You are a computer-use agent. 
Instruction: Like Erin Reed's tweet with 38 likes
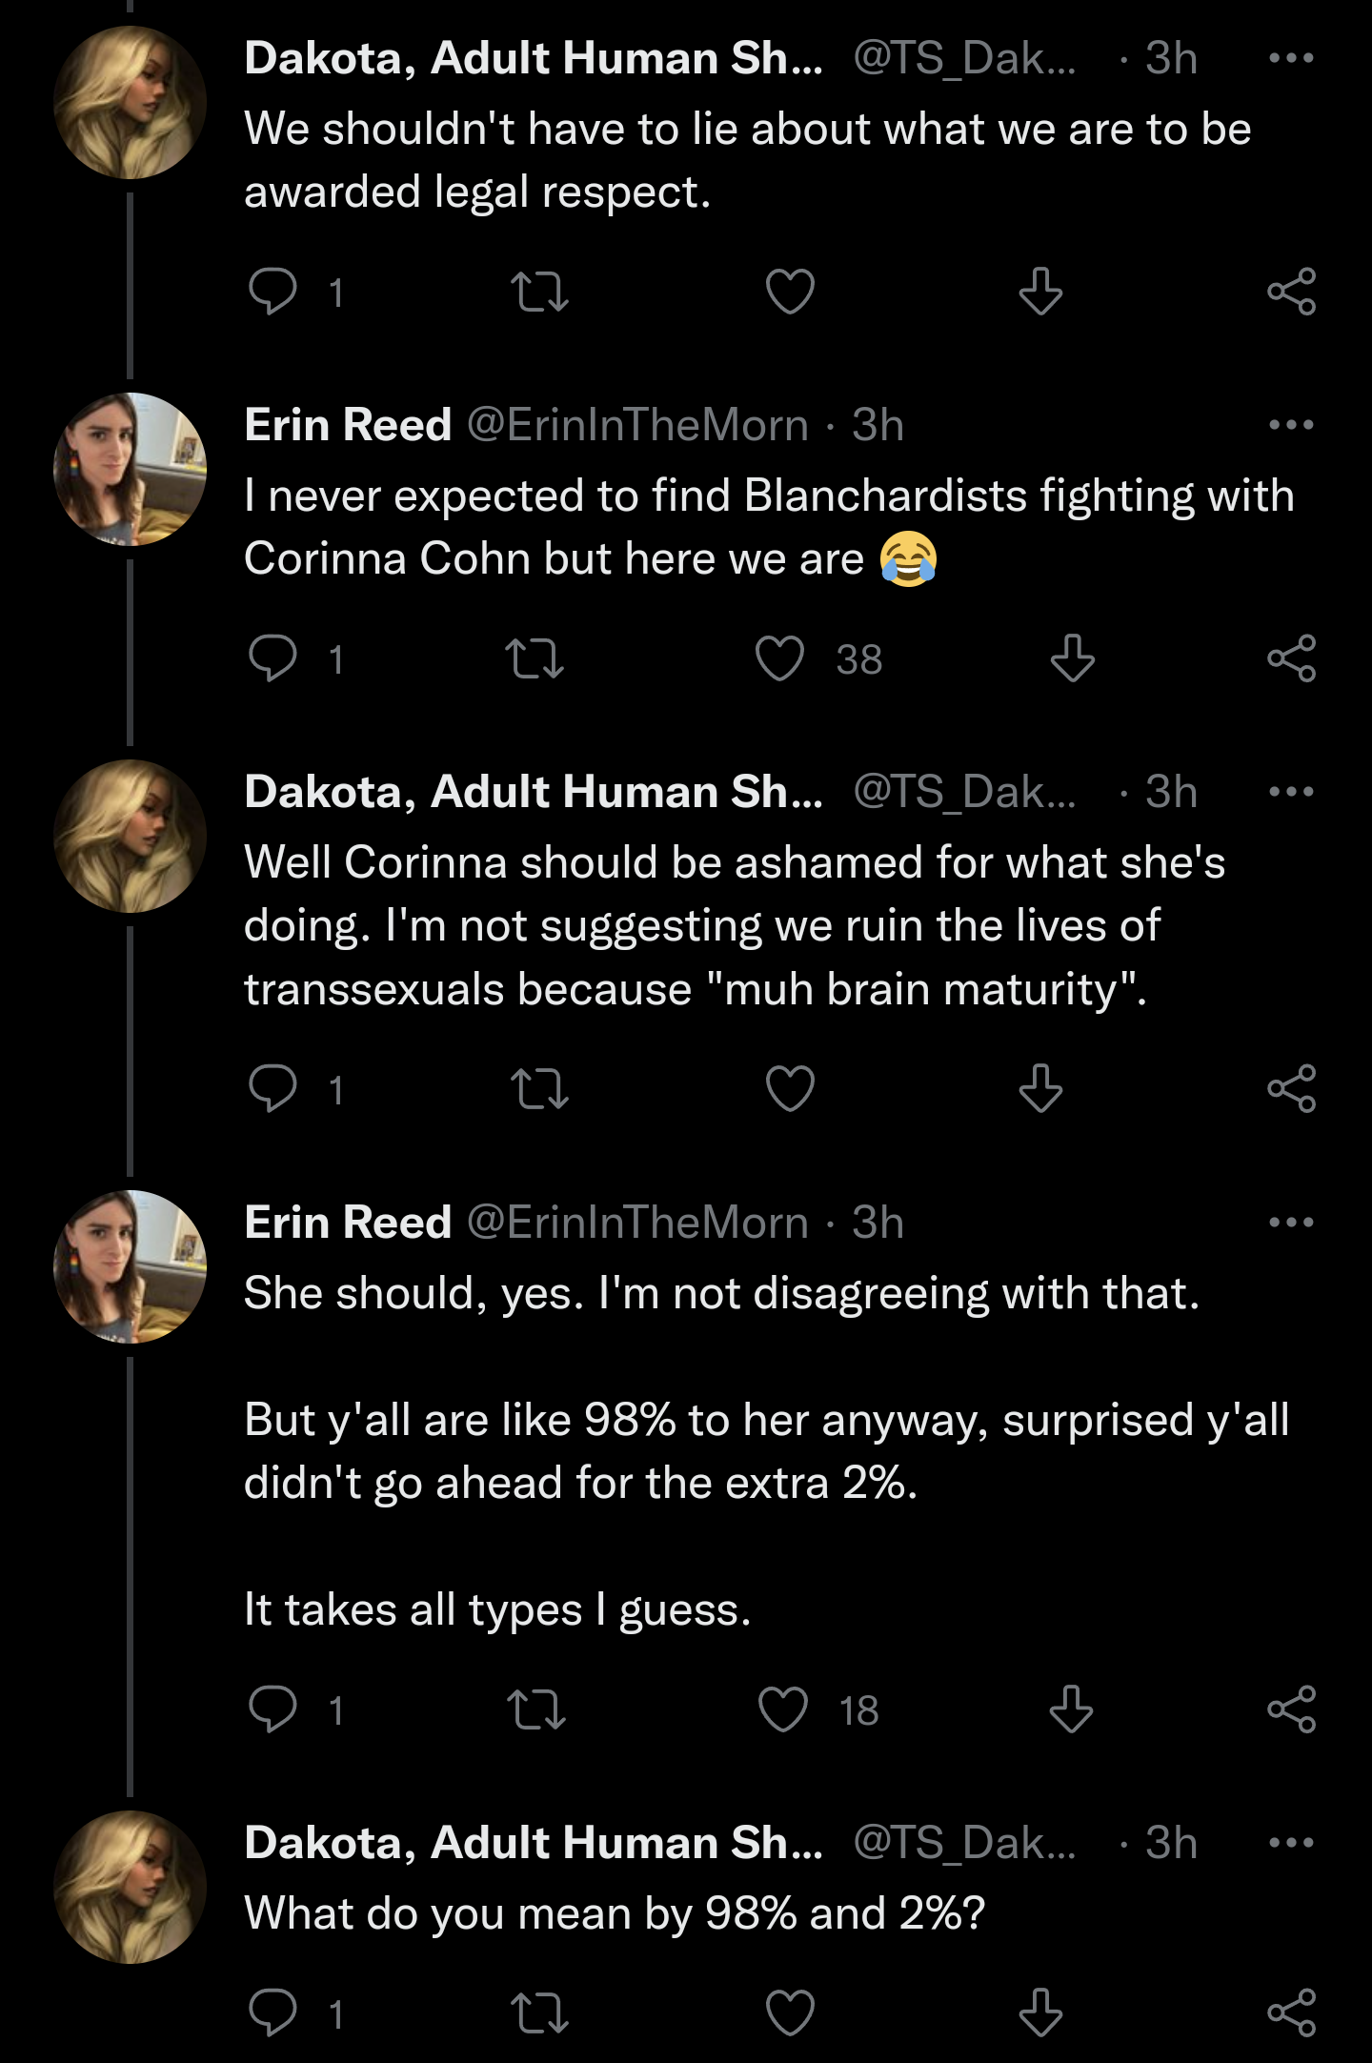[x=780, y=658]
